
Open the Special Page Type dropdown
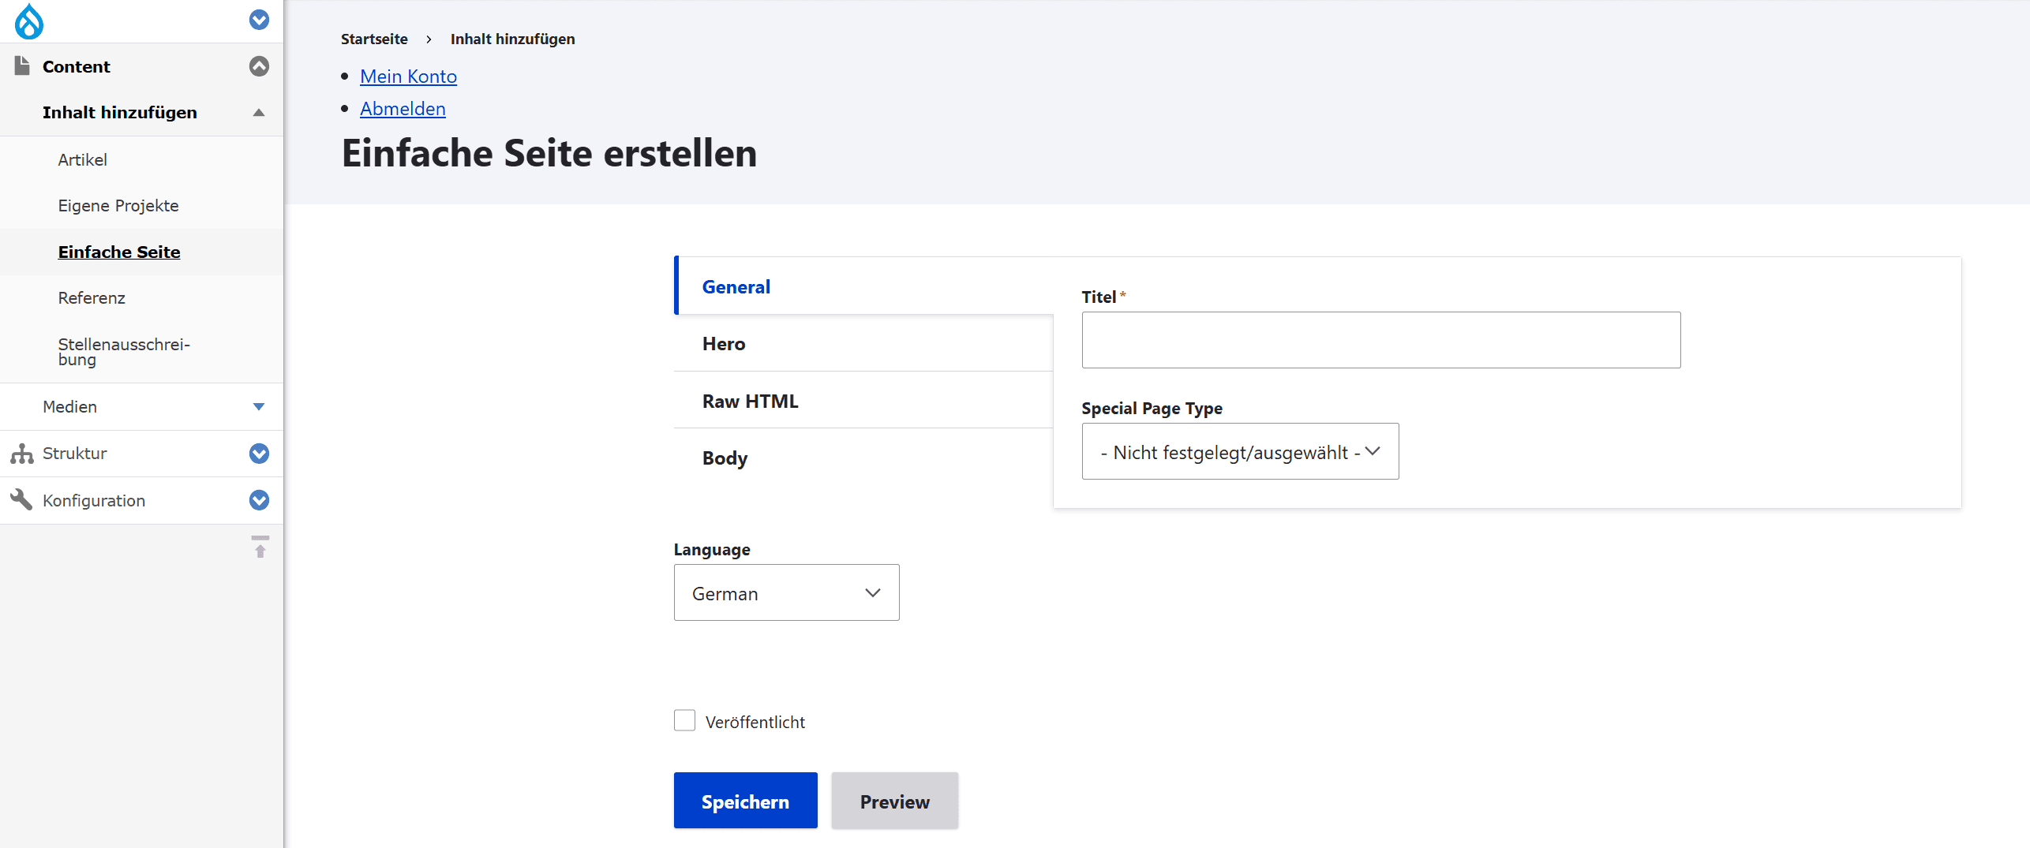click(1239, 451)
